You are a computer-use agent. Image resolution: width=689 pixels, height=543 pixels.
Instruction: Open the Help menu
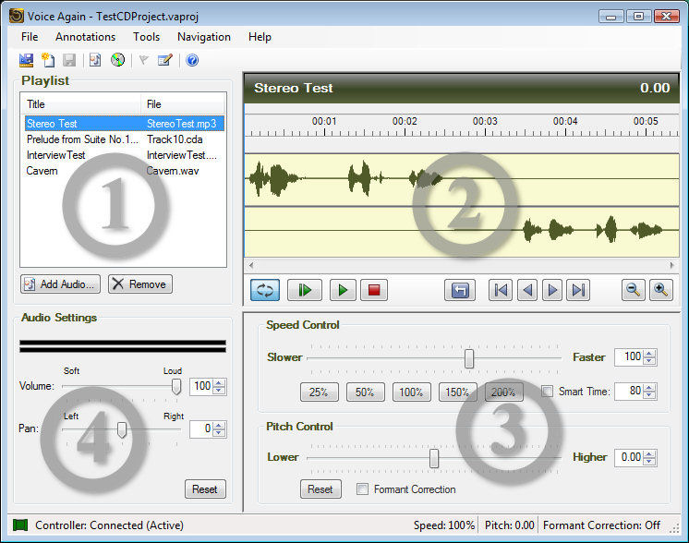pos(260,37)
